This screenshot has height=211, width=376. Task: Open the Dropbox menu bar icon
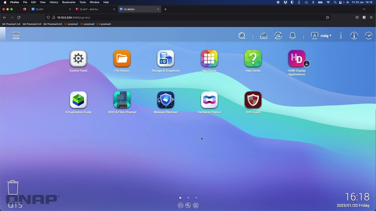pos(285,2)
